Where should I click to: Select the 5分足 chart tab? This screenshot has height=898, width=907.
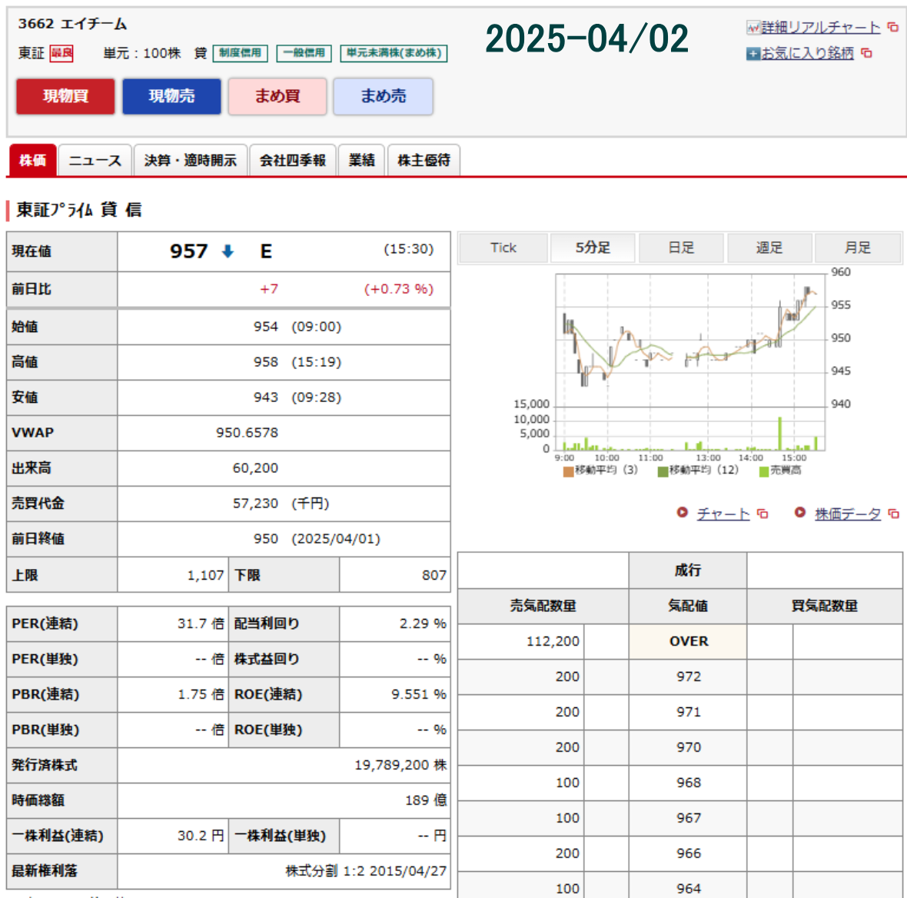pos(593,248)
